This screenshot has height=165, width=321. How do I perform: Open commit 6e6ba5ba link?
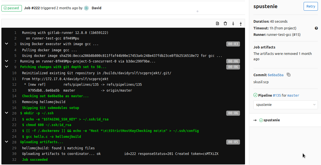pyautogui.click(x=276, y=75)
